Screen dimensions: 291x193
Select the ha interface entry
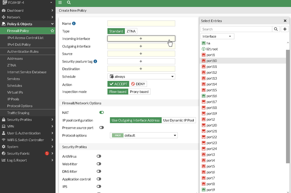(x=208, y=43)
